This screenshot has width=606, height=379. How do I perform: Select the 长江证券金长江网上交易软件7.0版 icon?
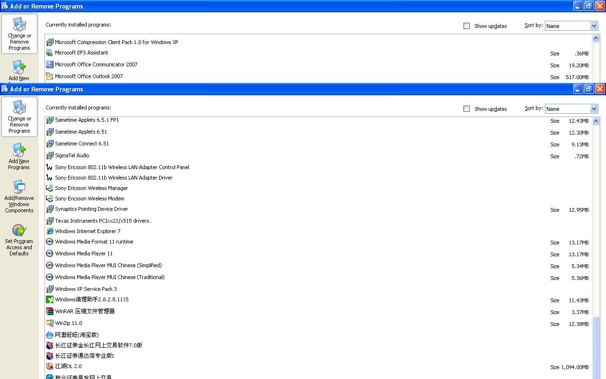click(x=49, y=345)
